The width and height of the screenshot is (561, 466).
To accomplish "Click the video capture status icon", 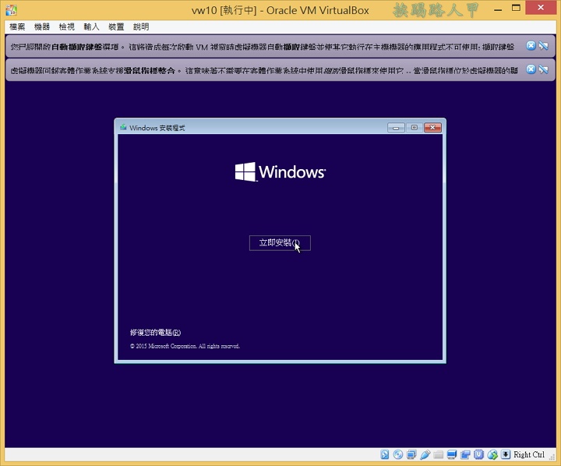I will click(x=465, y=454).
